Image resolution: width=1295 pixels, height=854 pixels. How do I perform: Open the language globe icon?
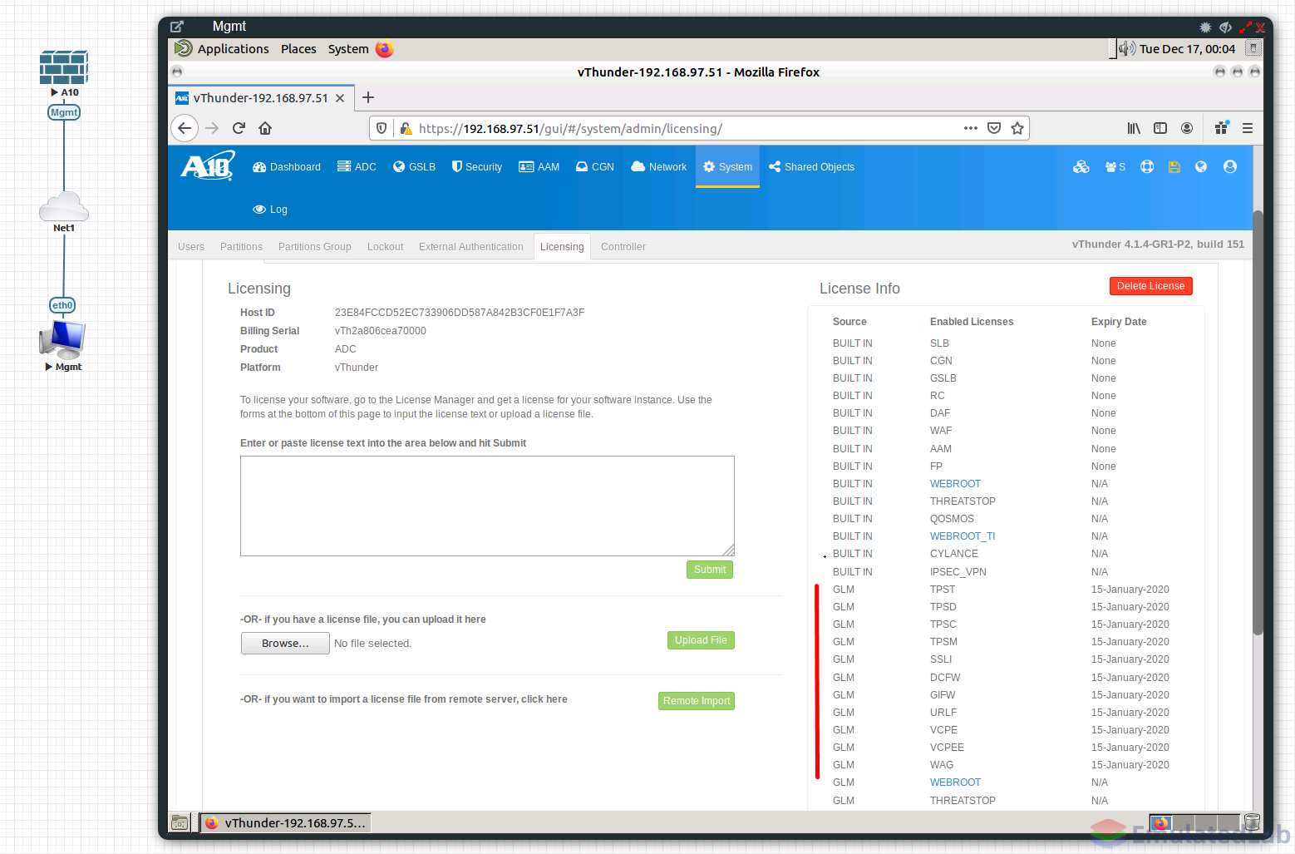click(x=1201, y=167)
